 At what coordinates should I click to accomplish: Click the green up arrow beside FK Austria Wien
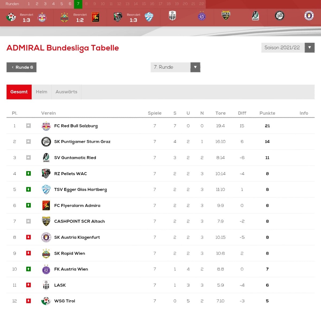point(28,269)
